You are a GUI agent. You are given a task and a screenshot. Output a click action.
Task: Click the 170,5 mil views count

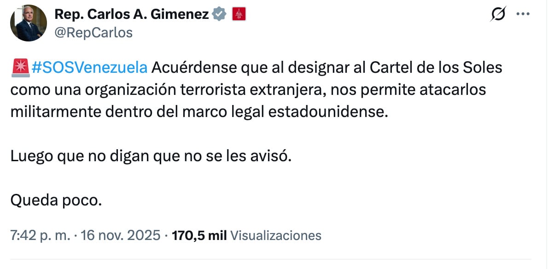[x=199, y=235]
